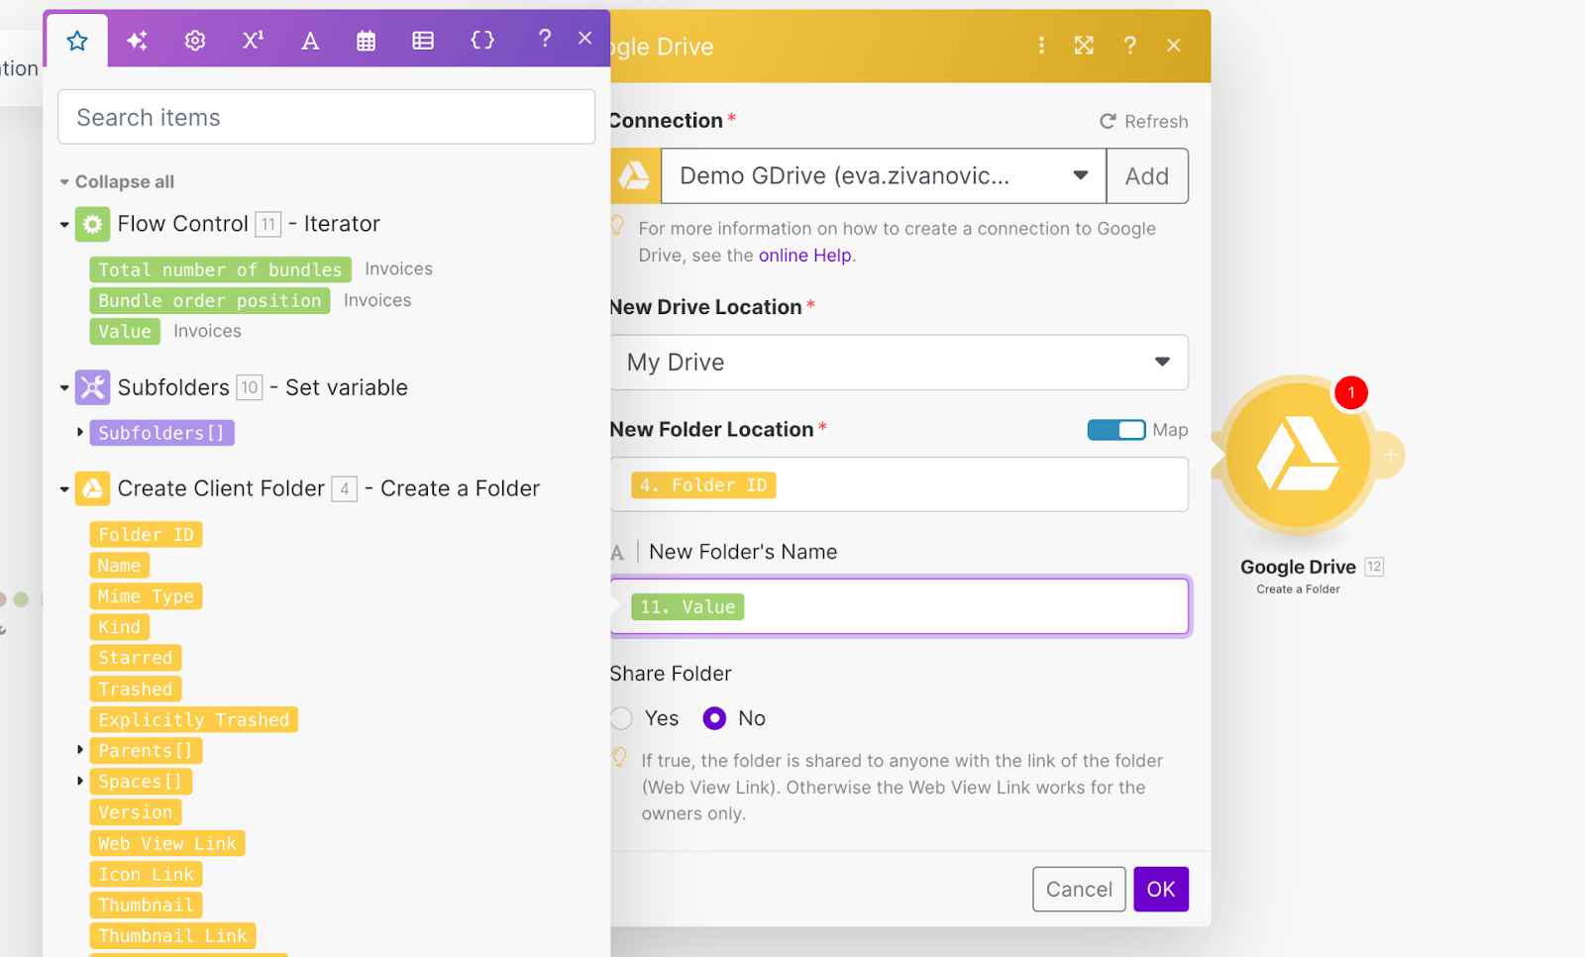
Task: Expand the Subfolders[] array arrow
Action: click(80, 432)
